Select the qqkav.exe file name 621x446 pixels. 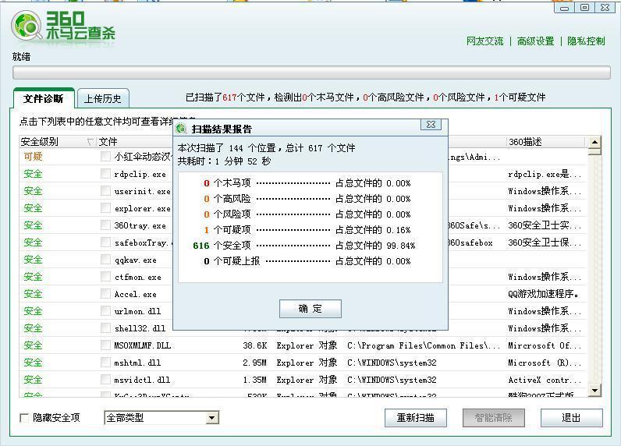click(136, 260)
